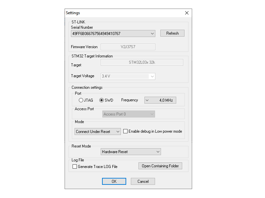Click the Frequency label
The height and width of the screenshot is (198, 265).
(130, 100)
